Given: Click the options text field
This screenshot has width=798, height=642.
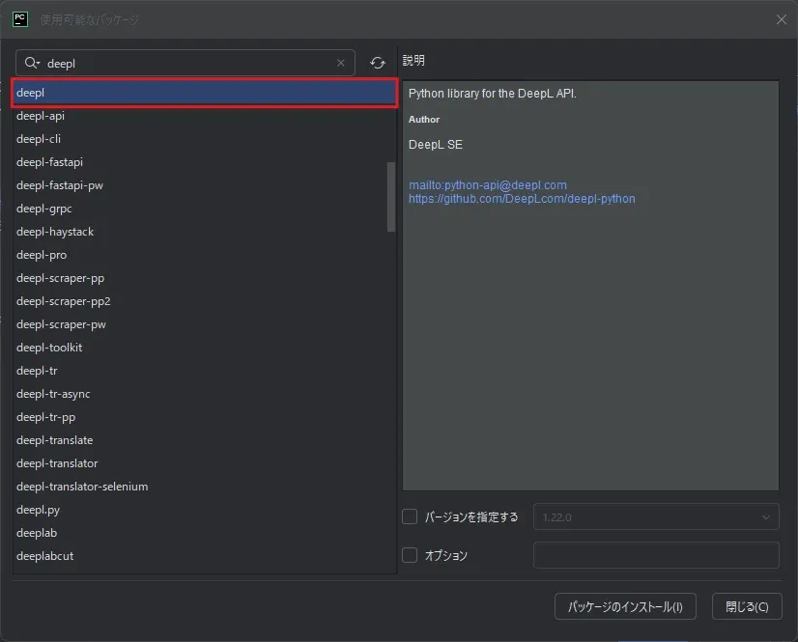Looking at the screenshot, I should pyautogui.click(x=656, y=555).
